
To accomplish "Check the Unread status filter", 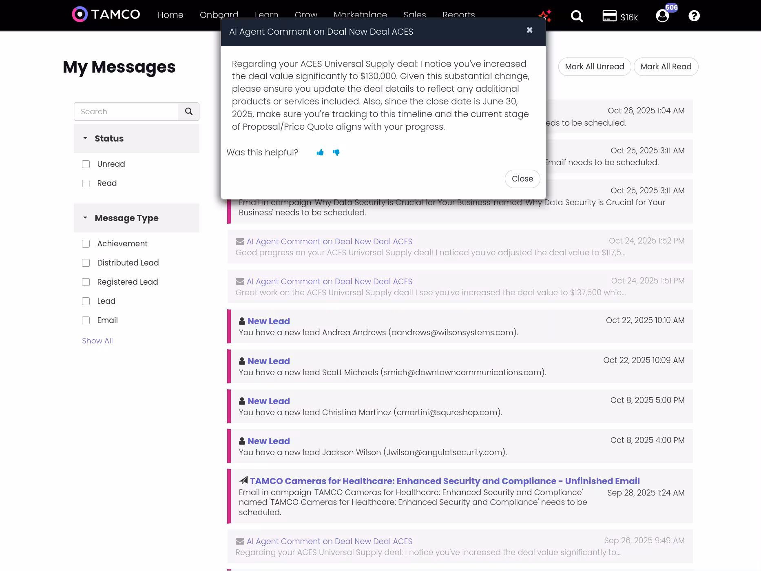I will [86, 164].
